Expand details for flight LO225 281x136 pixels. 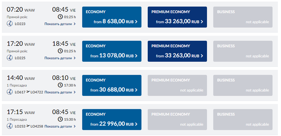tap(60, 58)
